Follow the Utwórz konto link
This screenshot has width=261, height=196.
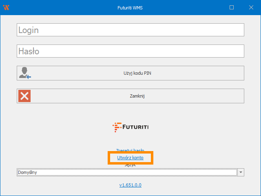[x=130, y=158]
